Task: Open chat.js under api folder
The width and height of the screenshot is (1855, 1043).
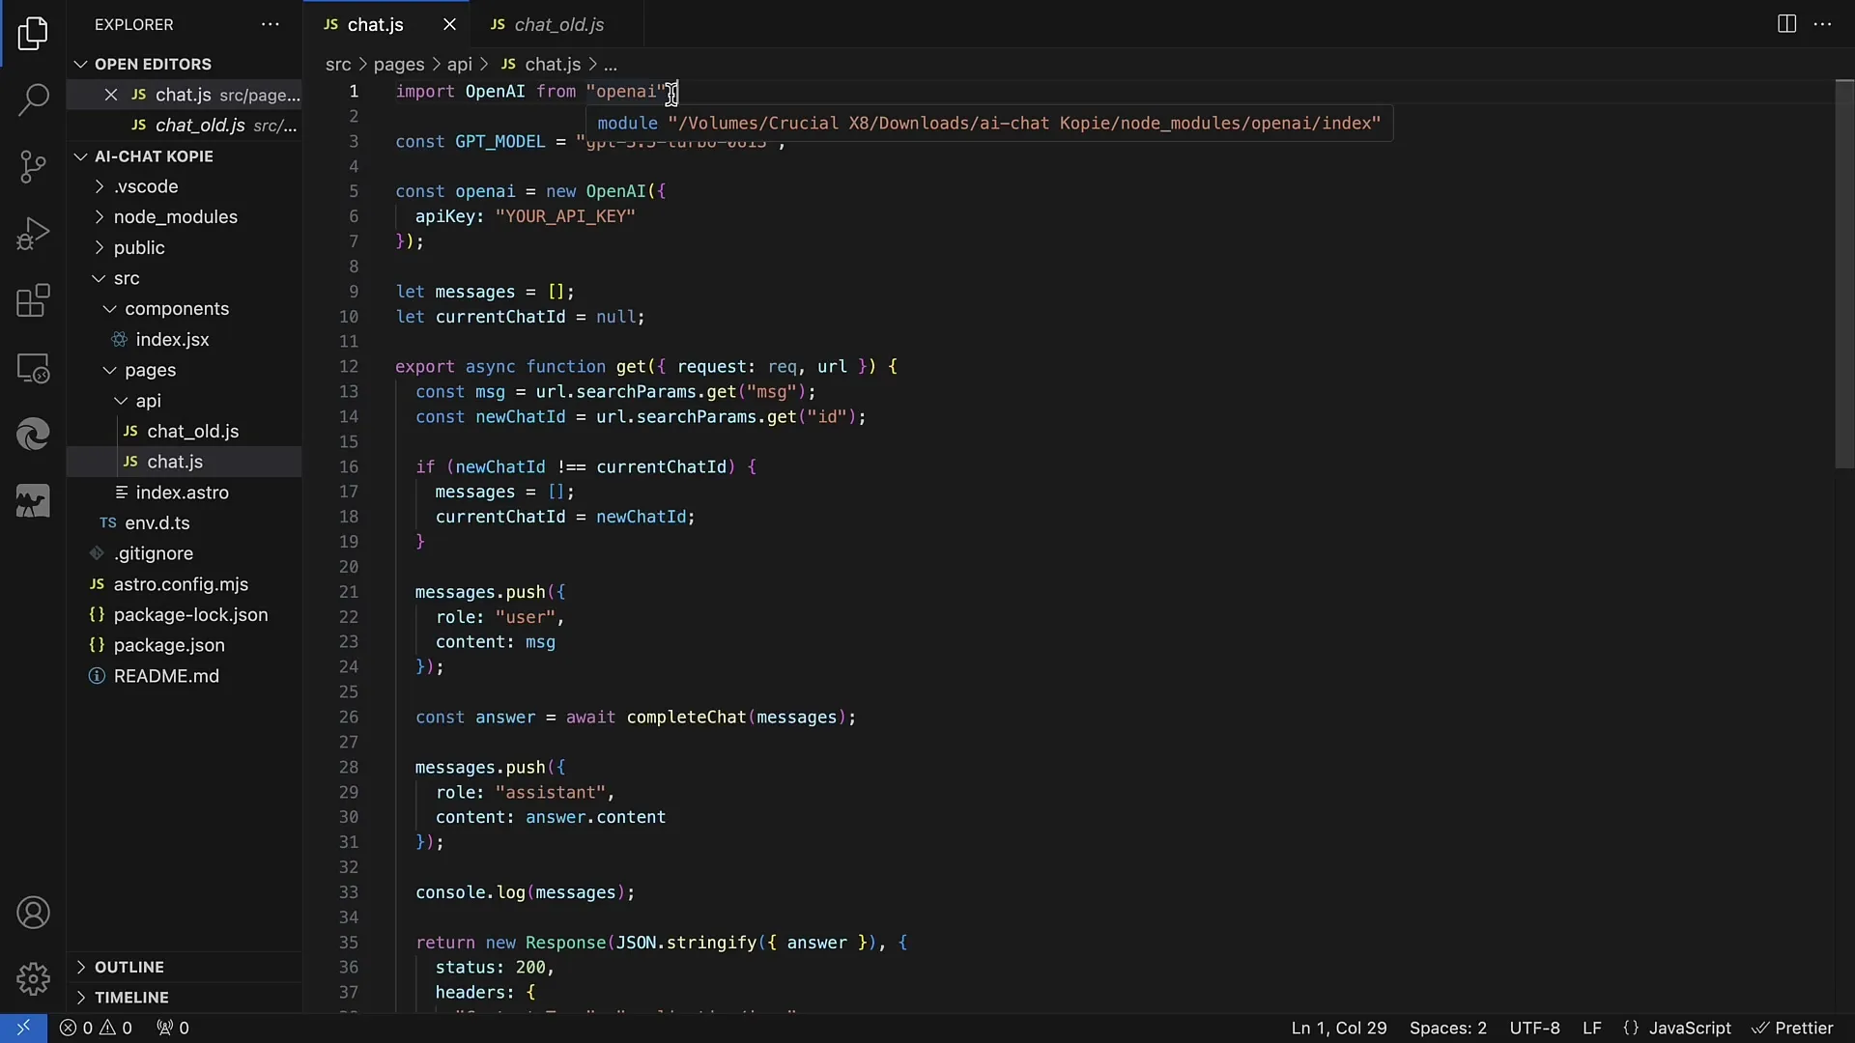Action: [x=184, y=462]
